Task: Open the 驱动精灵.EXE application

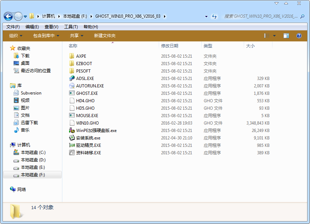Action: click(85, 145)
